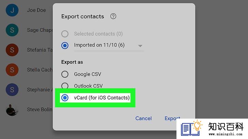Click Joe Doe's blue J avatar
The height and width of the screenshot is (139, 248).
point(12,10)
